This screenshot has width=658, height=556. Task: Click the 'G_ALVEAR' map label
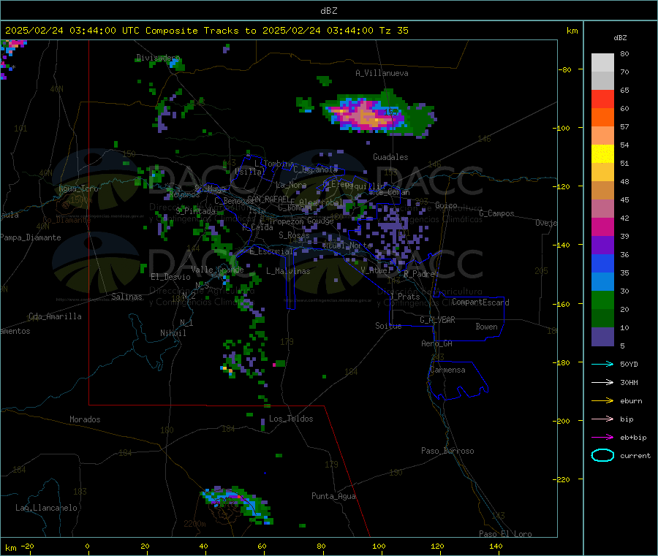tap(437, 320)
